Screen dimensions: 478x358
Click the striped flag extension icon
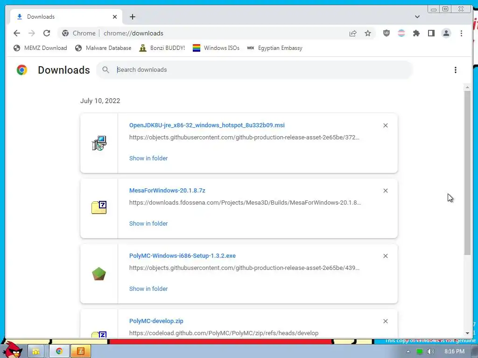[401, 33]
